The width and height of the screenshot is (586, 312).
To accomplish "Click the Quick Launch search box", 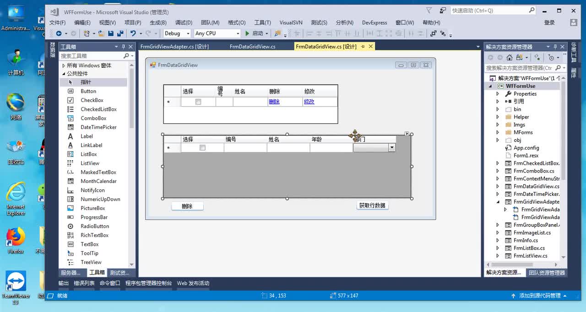I will [x=493, y=11].
